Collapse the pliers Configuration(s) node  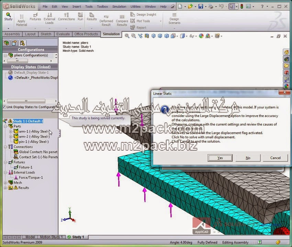tap(5, 56)
